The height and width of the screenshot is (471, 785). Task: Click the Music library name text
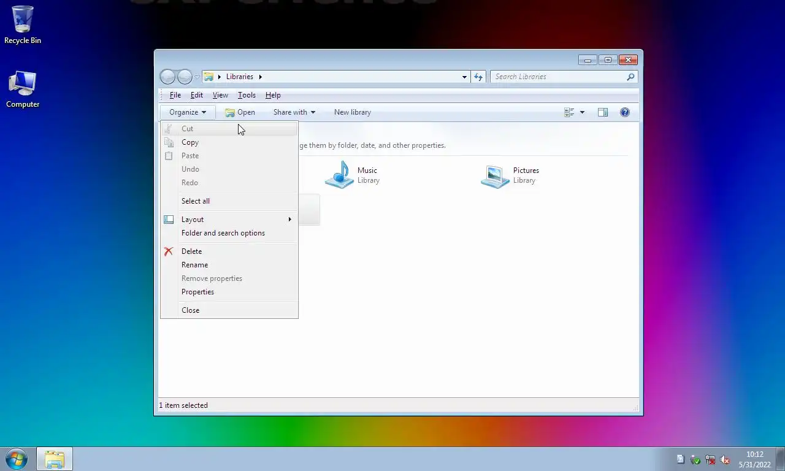point(367,170)
